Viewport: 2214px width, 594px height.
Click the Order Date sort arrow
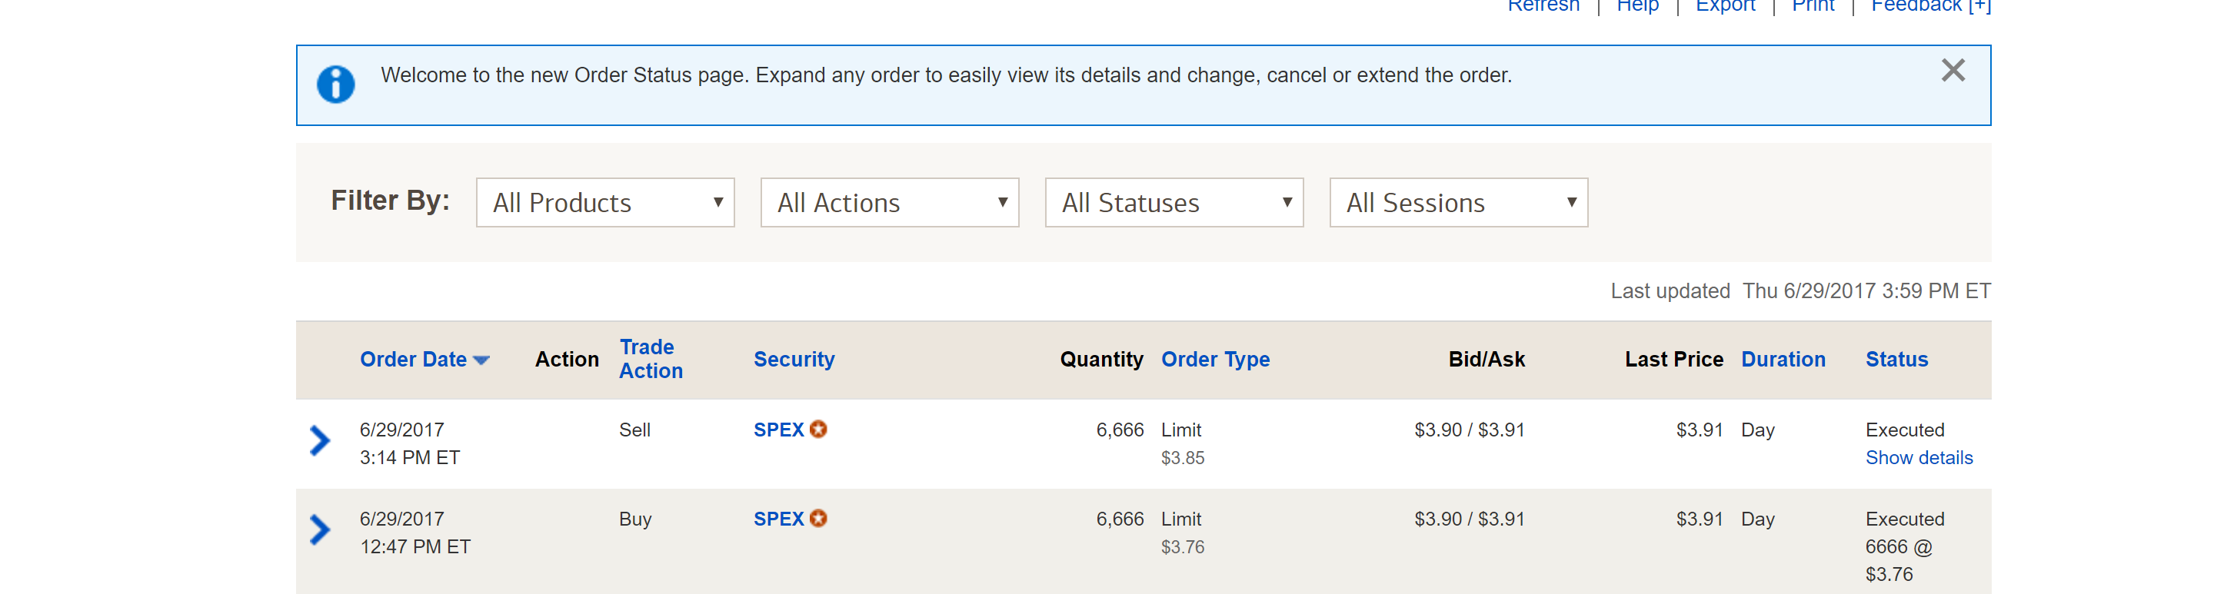point(481,360)
